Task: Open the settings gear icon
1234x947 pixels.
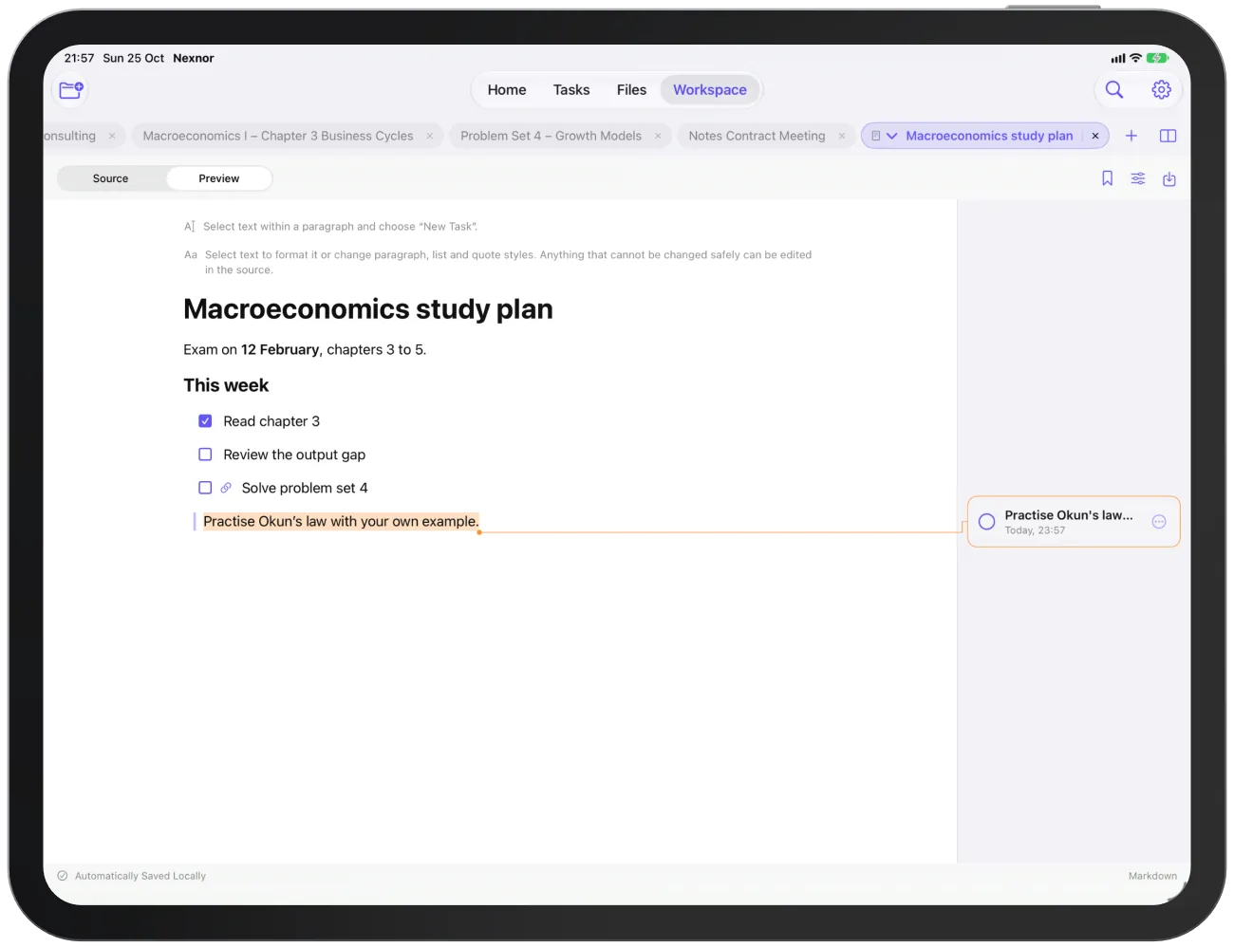Action: [x=1161, y=90]
